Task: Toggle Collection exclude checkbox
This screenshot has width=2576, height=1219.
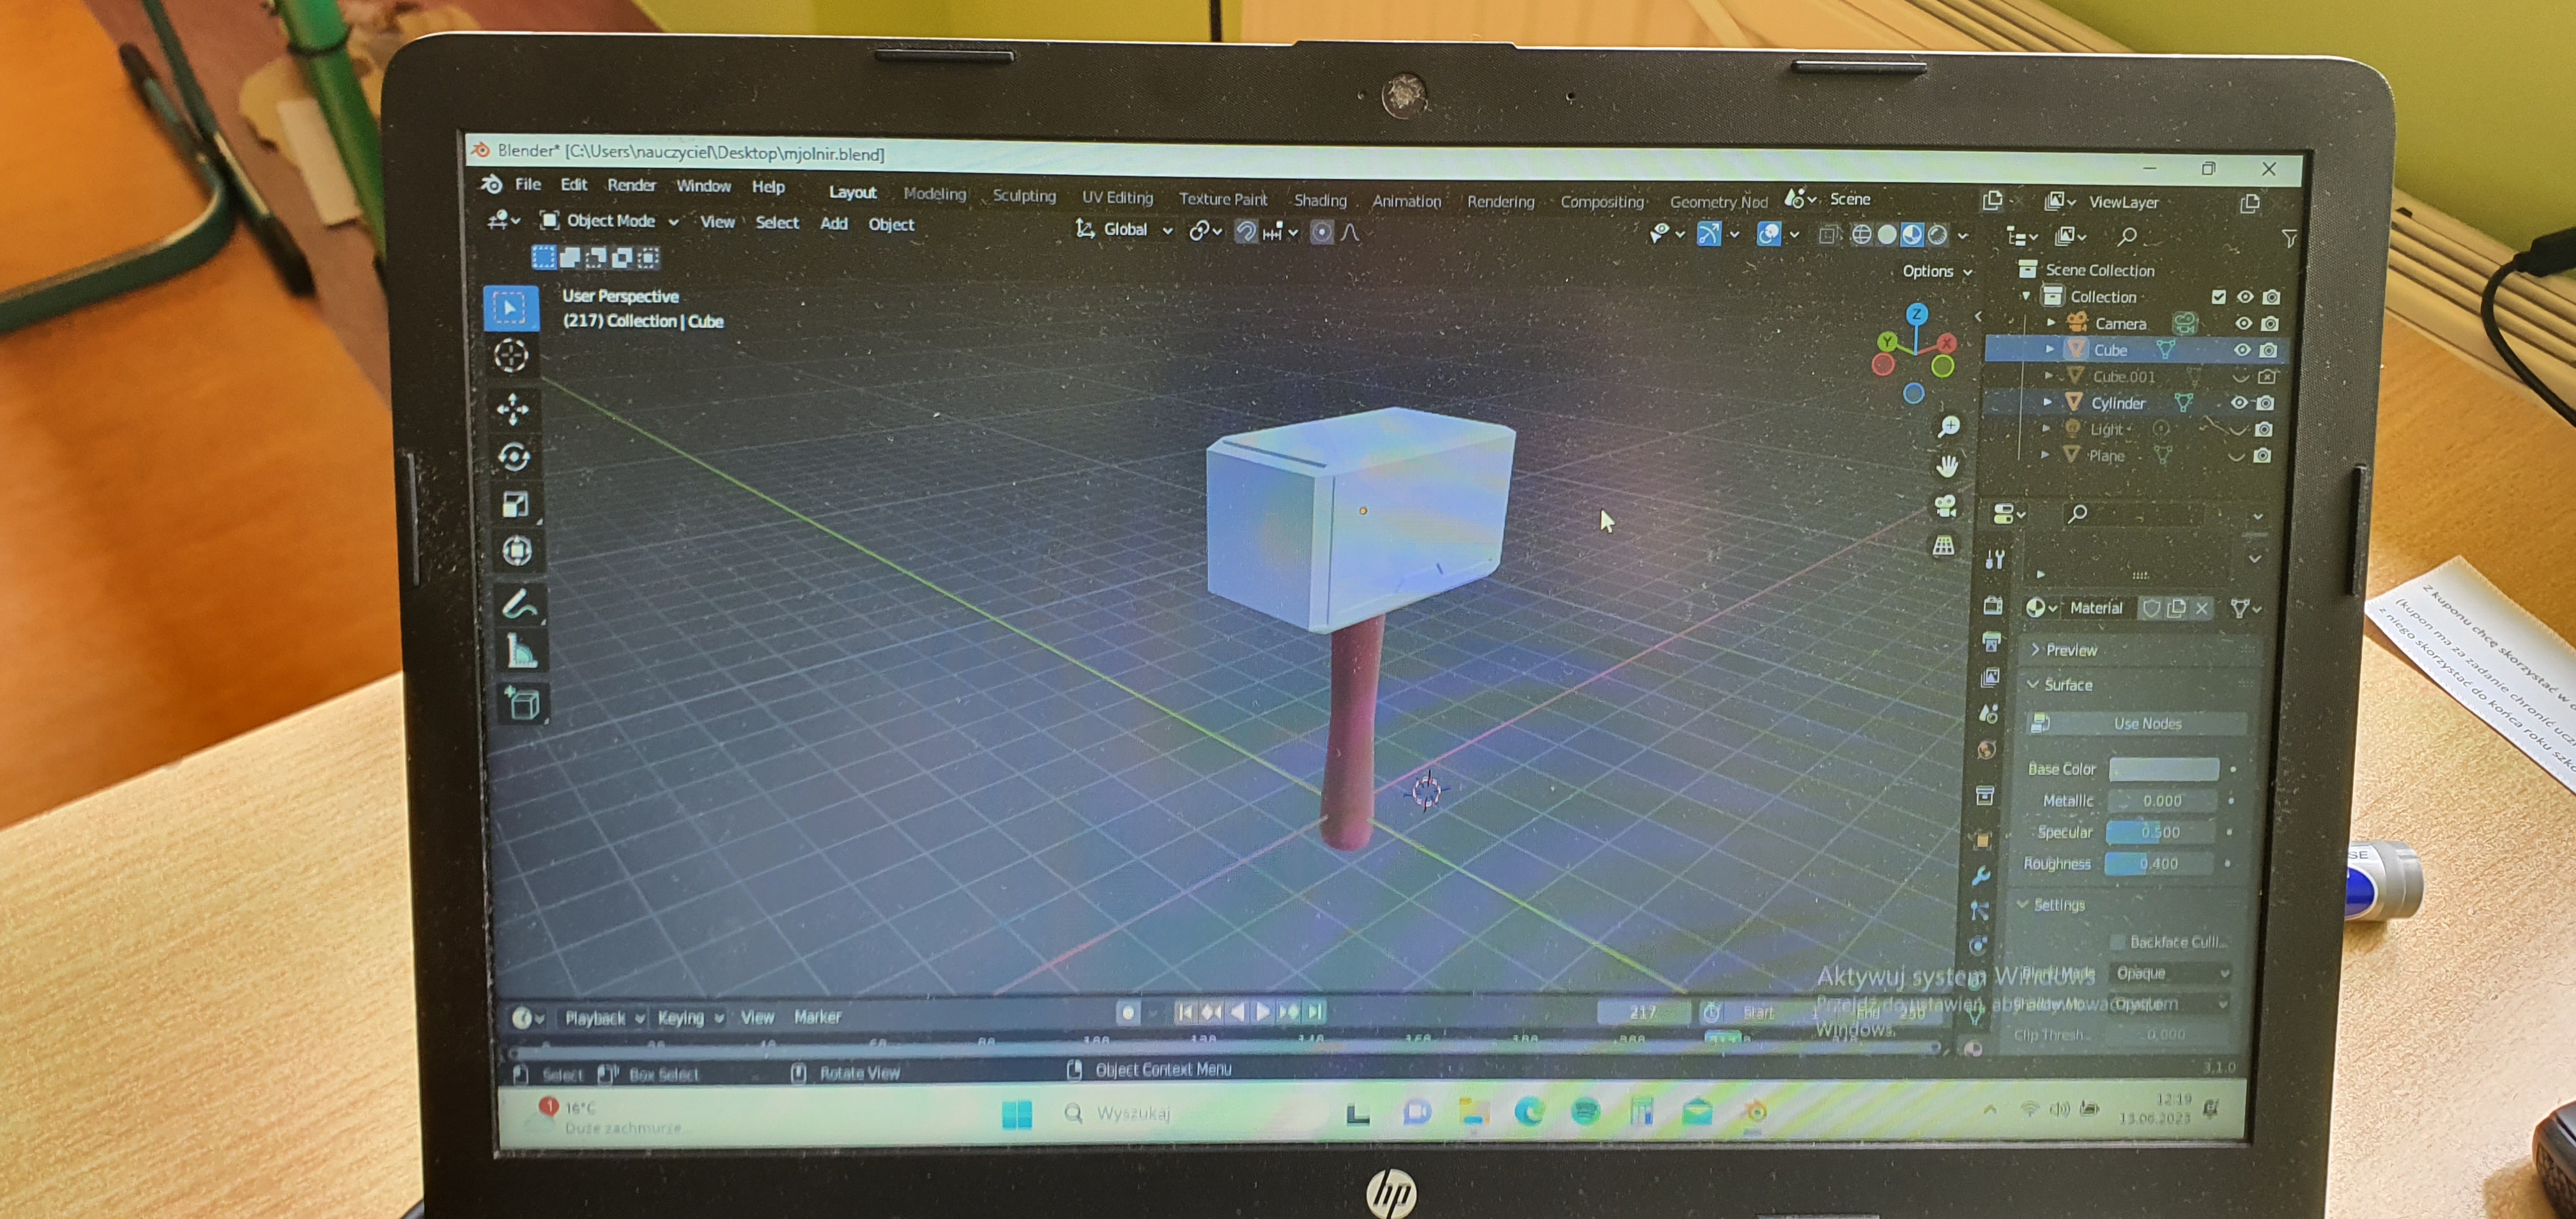Action: [x=2219, y=297]
